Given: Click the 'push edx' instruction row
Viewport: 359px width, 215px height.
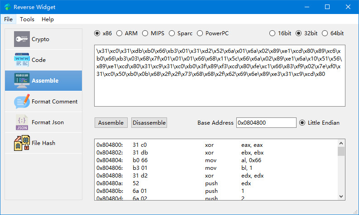Looking at the screenshot, I should (x=173, y=183).
